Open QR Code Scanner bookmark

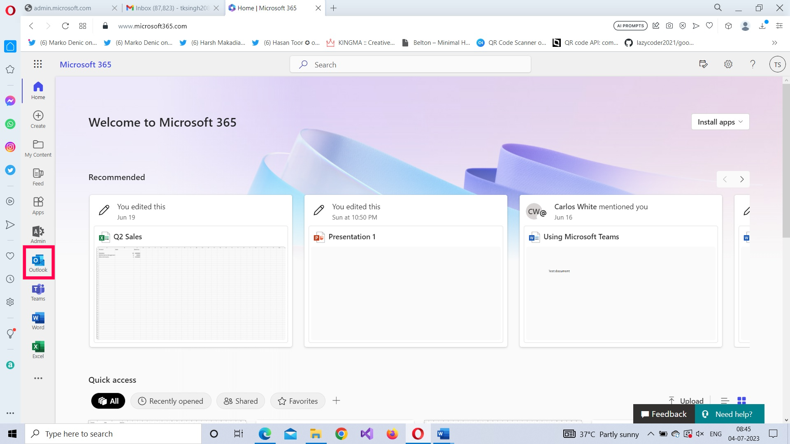point(511,43)
